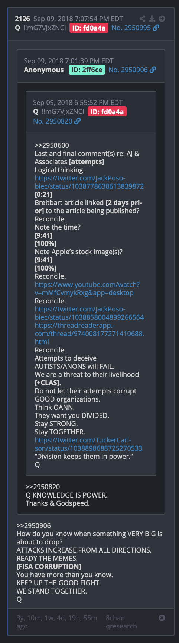179x643 pixels.
Task: Open post number link No. 2950995
Action: [131, 28]
